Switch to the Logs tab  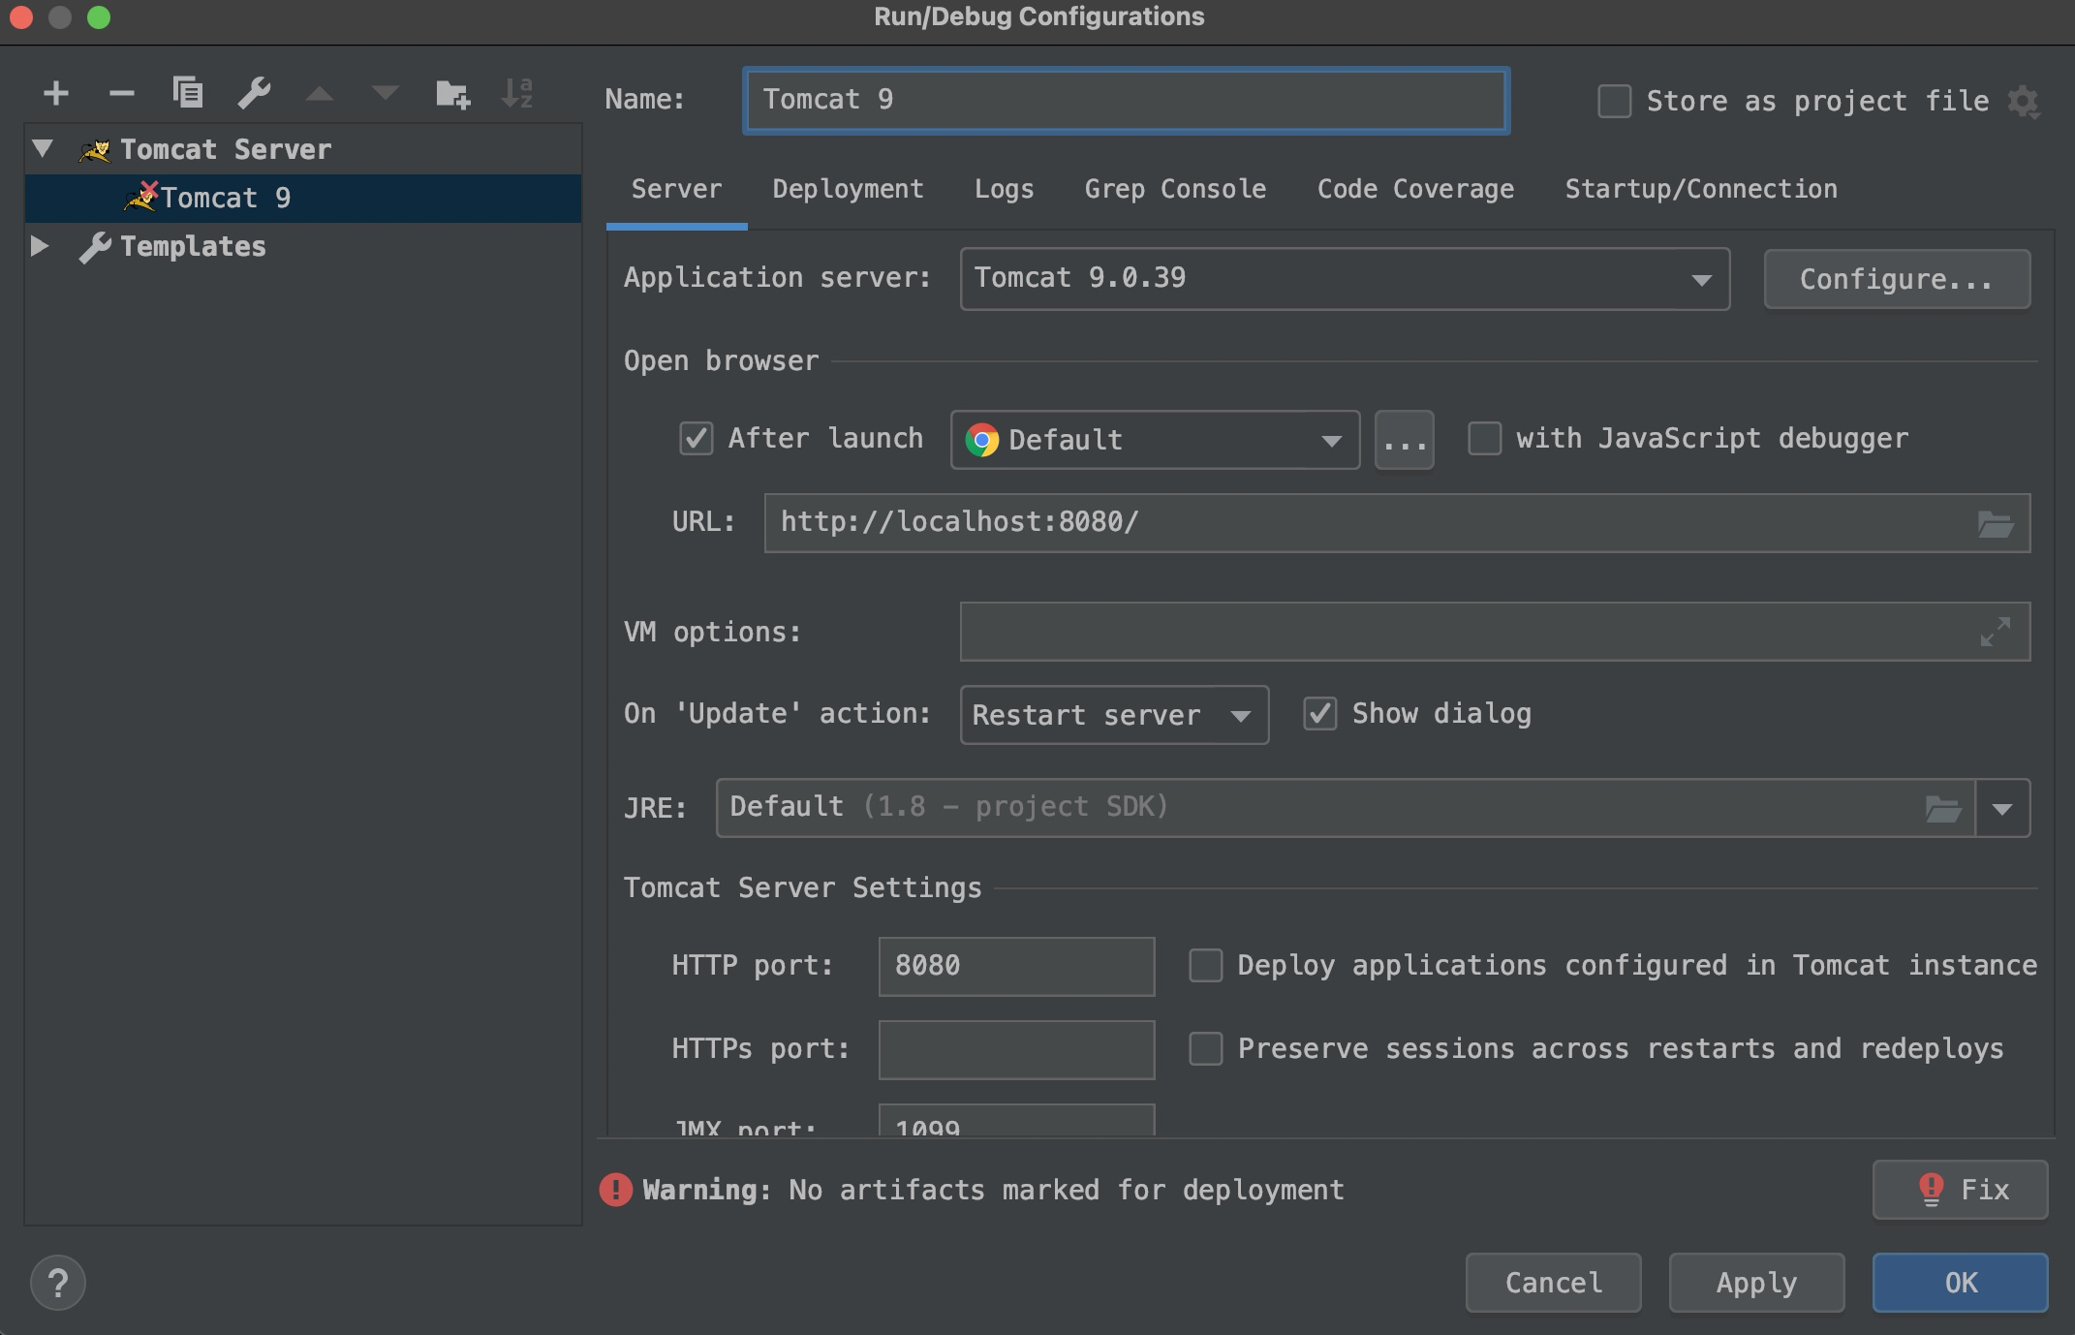coord(1002,188)
